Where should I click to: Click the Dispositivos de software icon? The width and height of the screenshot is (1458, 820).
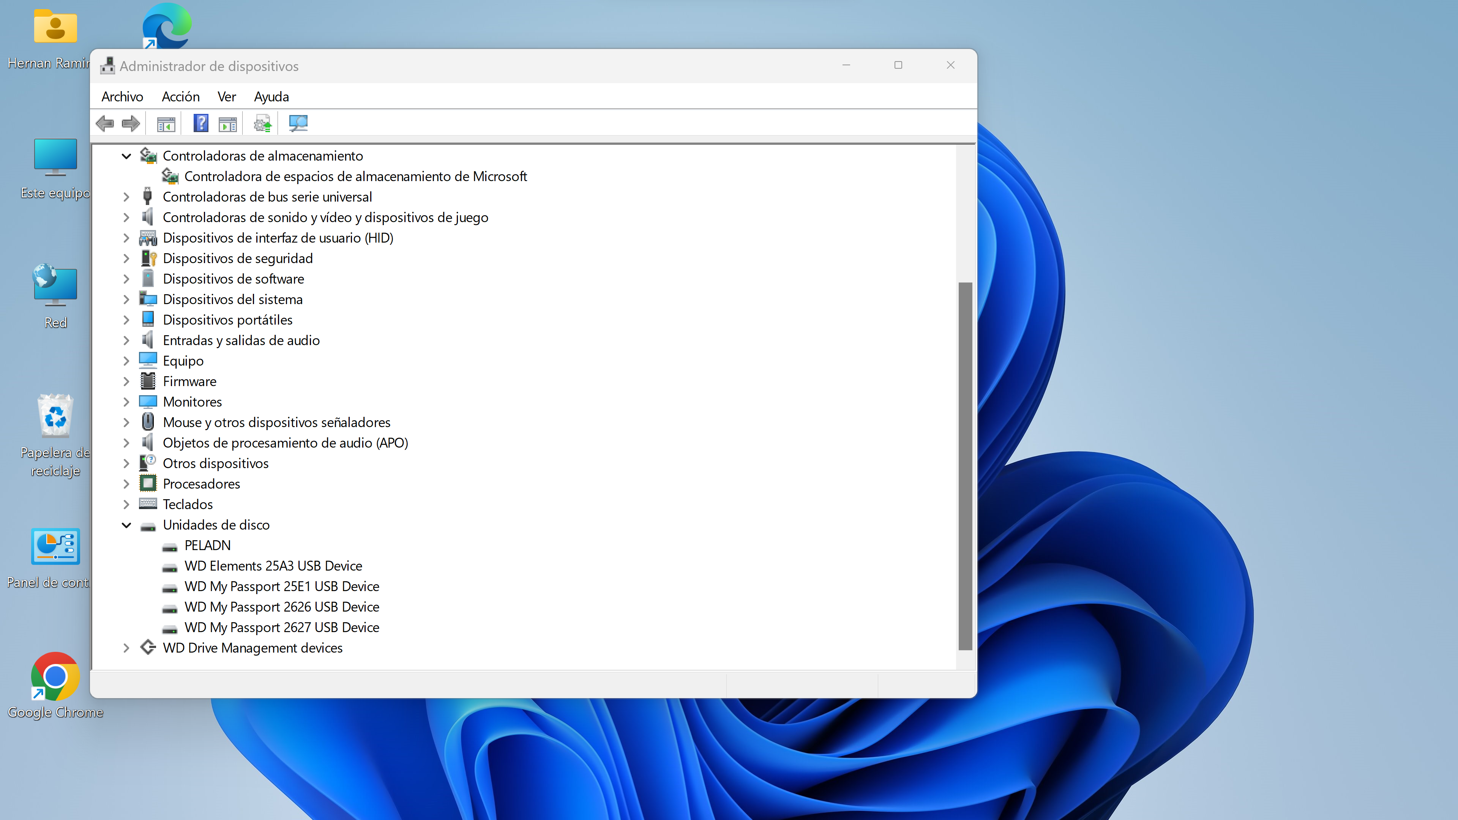148,278
